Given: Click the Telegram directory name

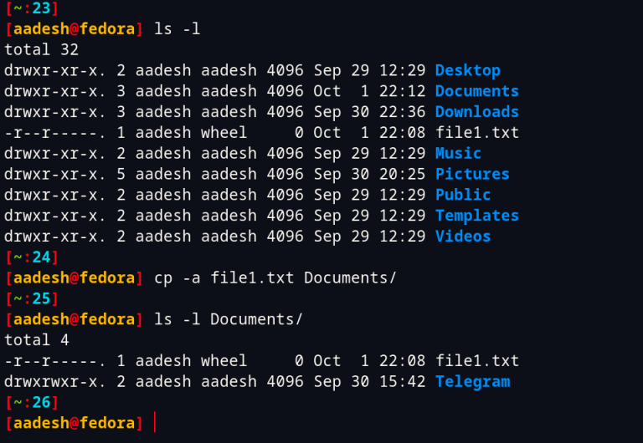Looking at the screenshot, I should tap(472, 382).
